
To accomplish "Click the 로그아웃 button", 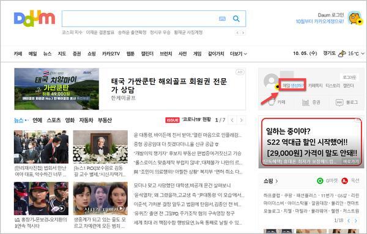I will pyautogui.click(x=349, y=77).
